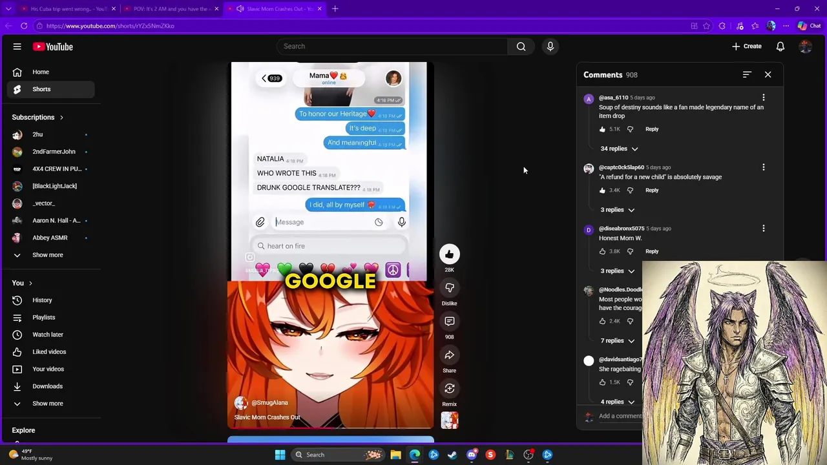Like the @Noodles.Doodle comment with 2.4K likes

(x=603, y=321)
